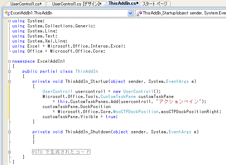Click the CustomTaskPane type name
Viewport: 226px width, 165px height.
tap(118, 97)
